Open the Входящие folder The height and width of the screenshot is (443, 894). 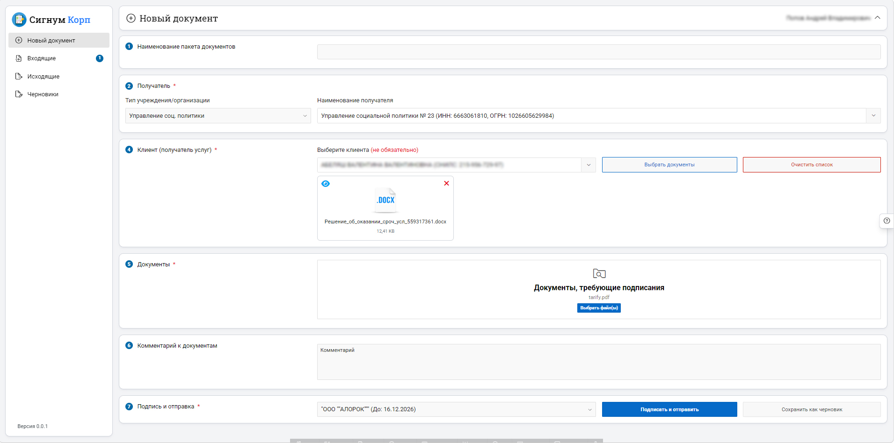(x=59, y=58)
